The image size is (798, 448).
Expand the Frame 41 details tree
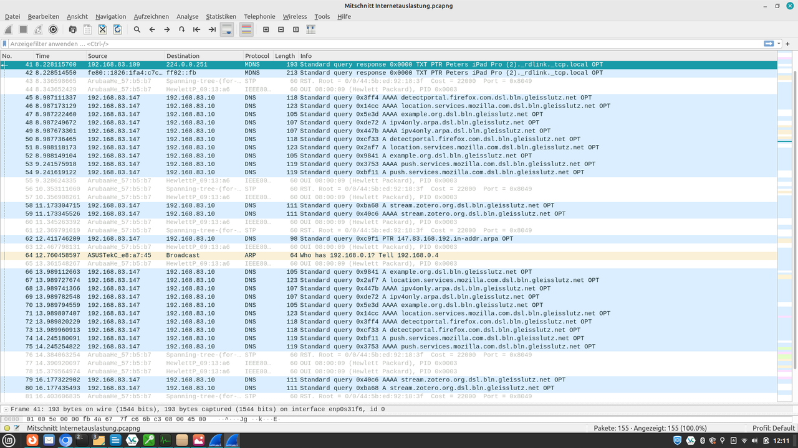(6, 409)
